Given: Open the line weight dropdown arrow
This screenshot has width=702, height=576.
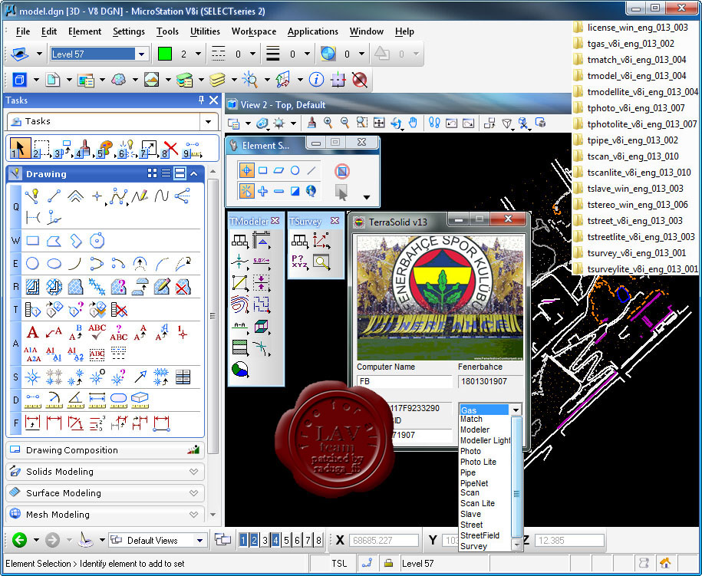Looking at the screenshot, I should [x=307, y=54].
